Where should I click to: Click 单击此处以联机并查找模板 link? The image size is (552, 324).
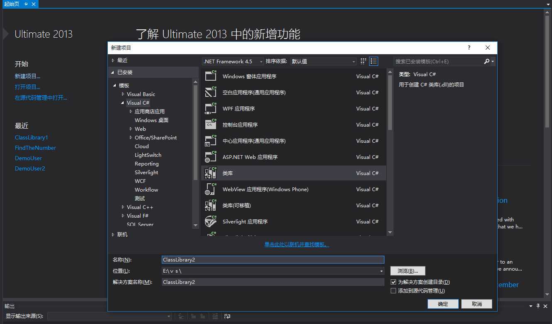[297, 245]
